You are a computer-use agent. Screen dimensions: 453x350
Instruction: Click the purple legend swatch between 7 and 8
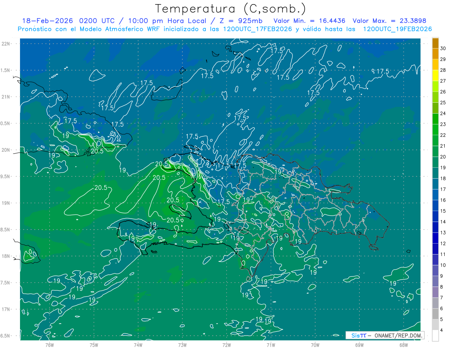coord(435,293)
